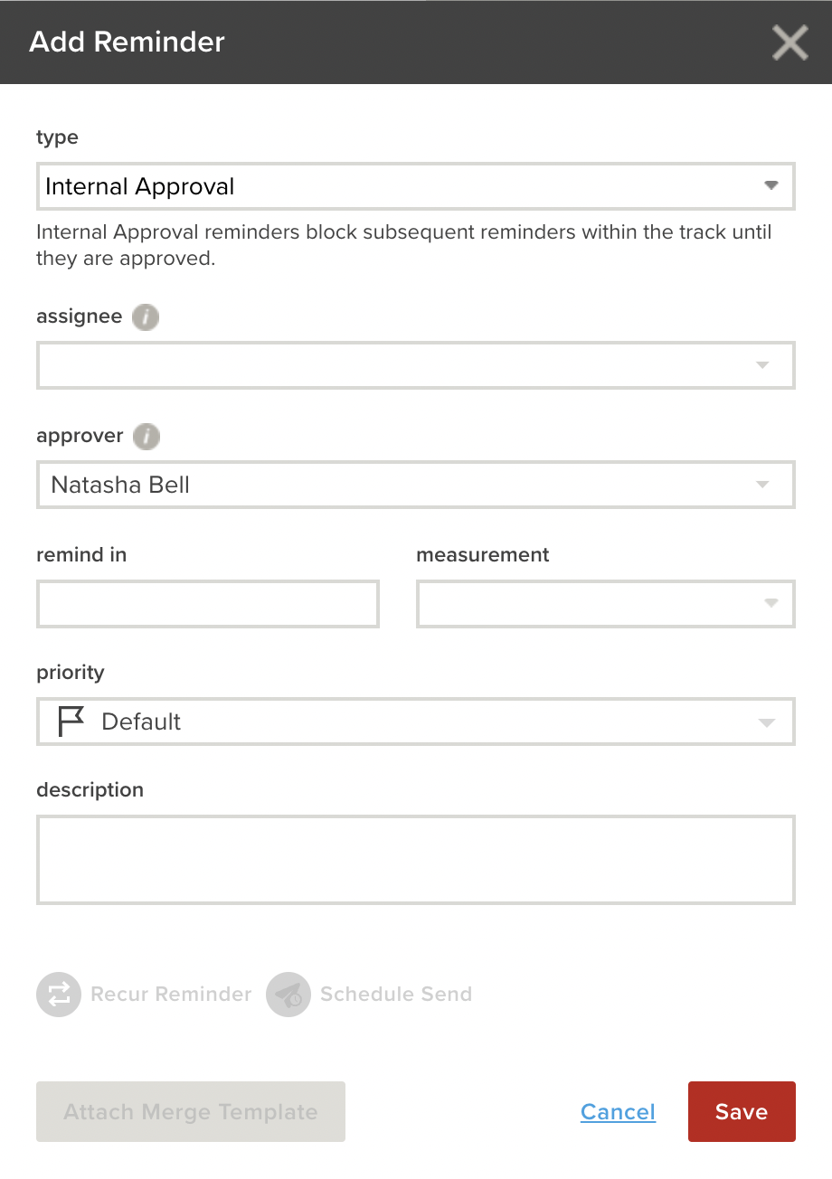
Task: Click the Cancel link
Action: coord(619,1112)
